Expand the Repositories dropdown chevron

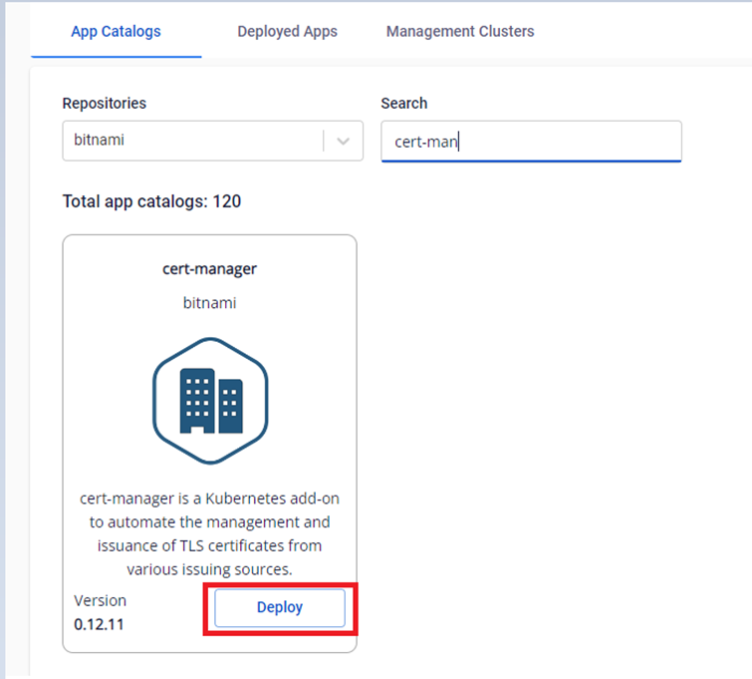click(344, 142)
